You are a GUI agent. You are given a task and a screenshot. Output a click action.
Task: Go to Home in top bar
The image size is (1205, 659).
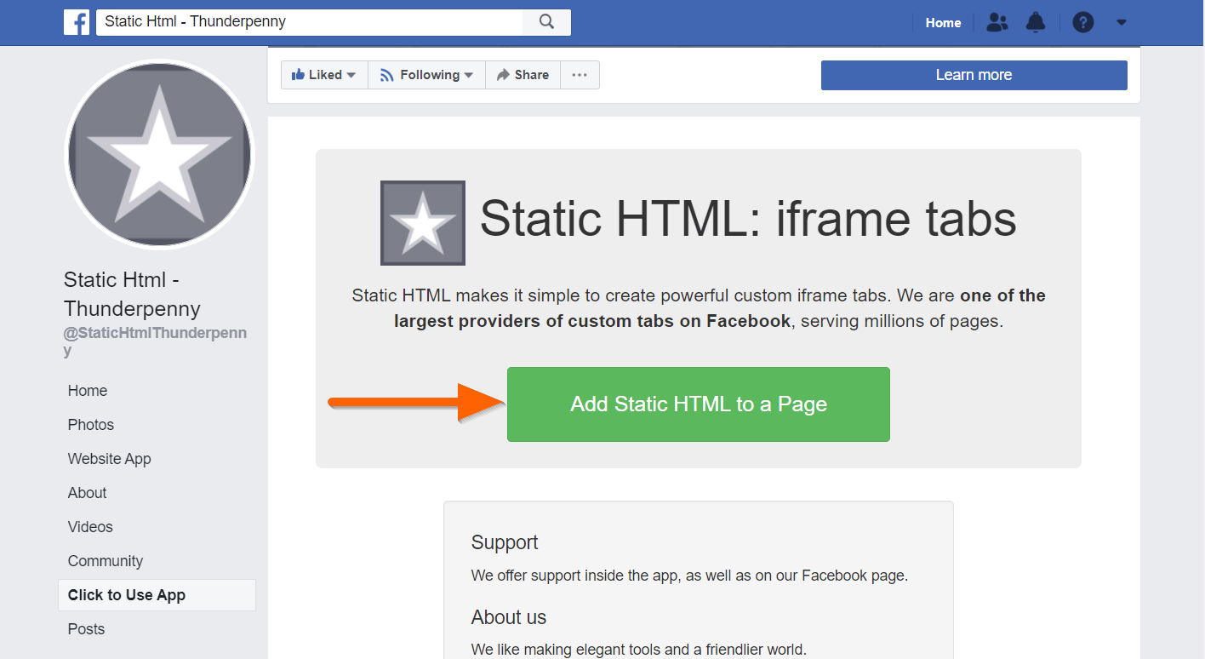pos(943,23)
